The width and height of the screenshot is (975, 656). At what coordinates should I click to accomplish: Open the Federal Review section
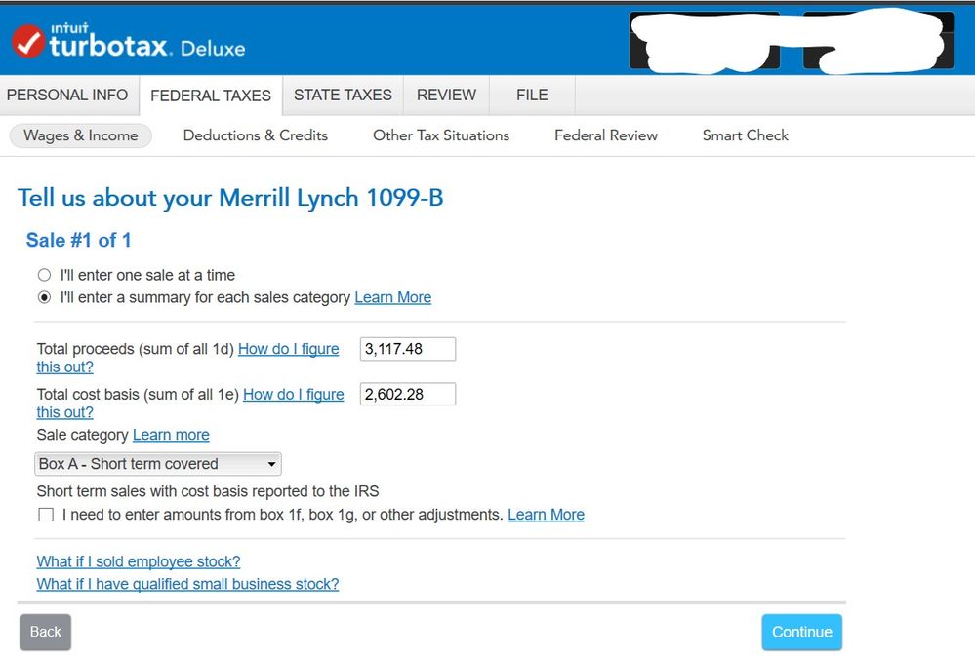point(606,135)
